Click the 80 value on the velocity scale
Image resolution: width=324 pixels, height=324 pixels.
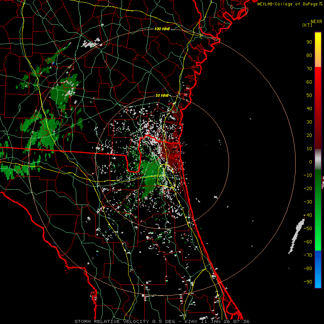(x=309, y=55)
